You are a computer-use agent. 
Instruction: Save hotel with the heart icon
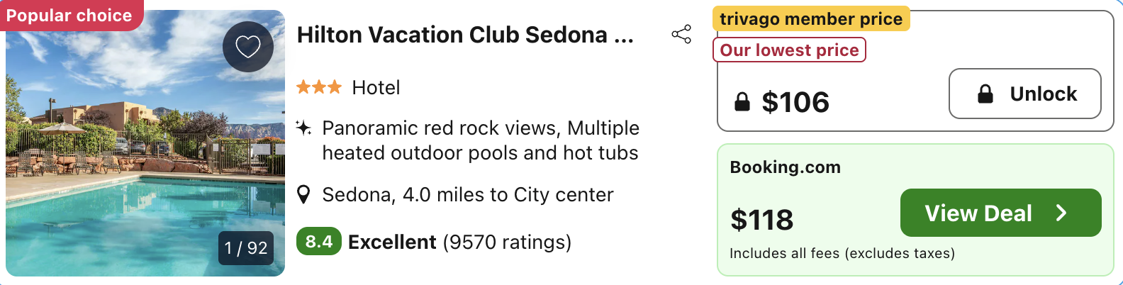click(x=247, y=47)
